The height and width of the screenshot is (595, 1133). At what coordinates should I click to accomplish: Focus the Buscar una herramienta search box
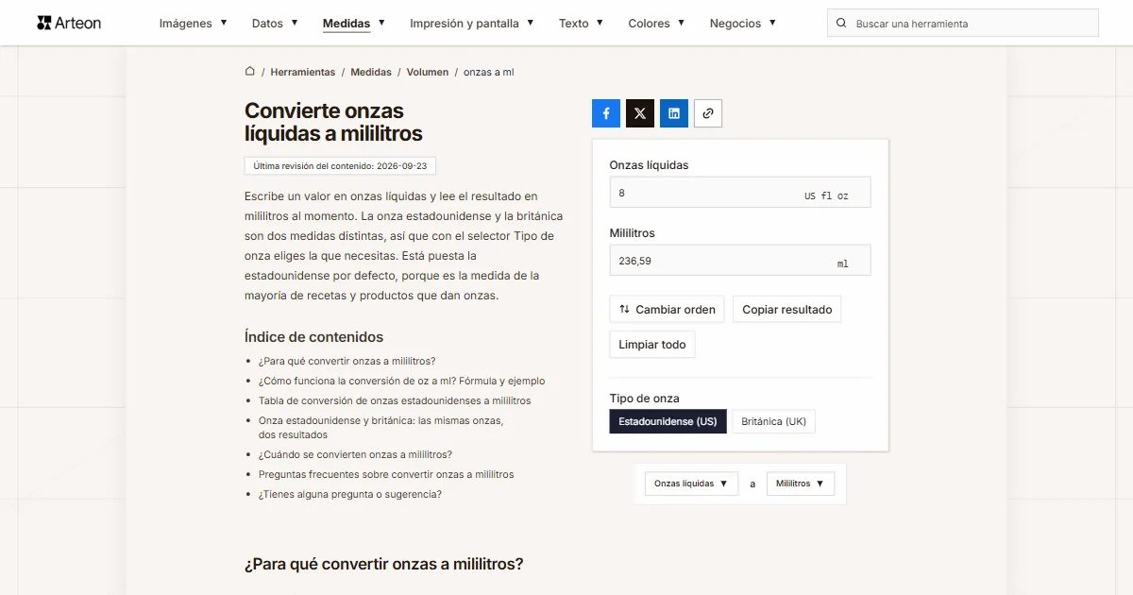pyautogui.click(x=963, y=23)
